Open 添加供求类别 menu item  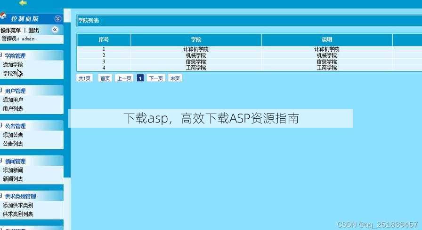[18, 205]
